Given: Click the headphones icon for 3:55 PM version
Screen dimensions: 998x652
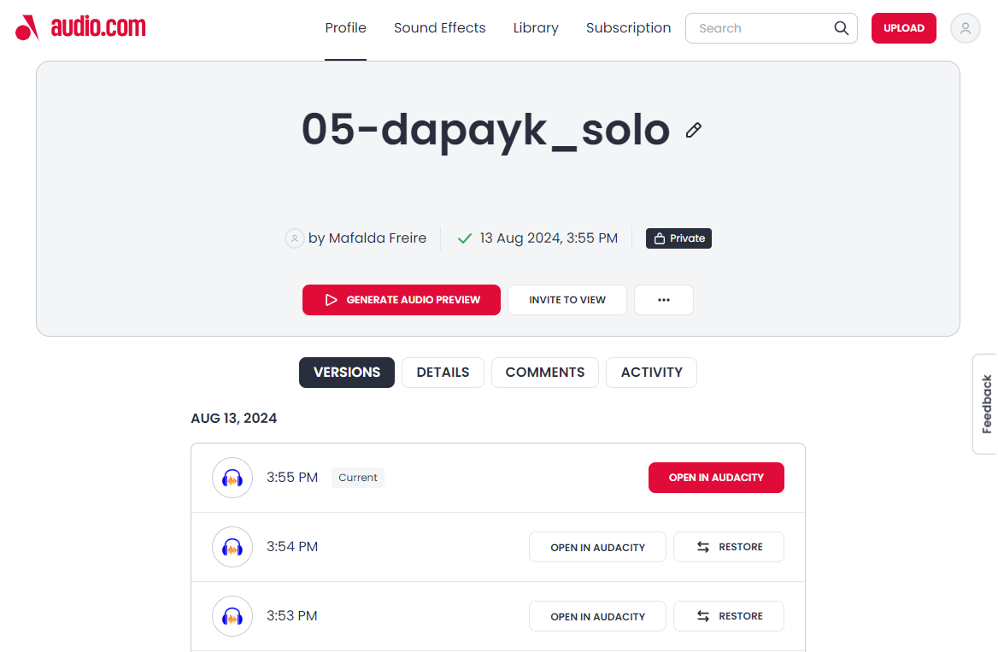Looking at the screenshot, I should [232, 478].
